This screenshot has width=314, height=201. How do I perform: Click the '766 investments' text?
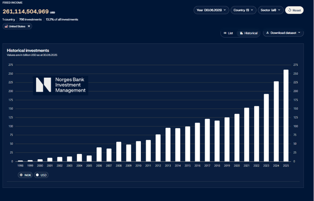30,20
